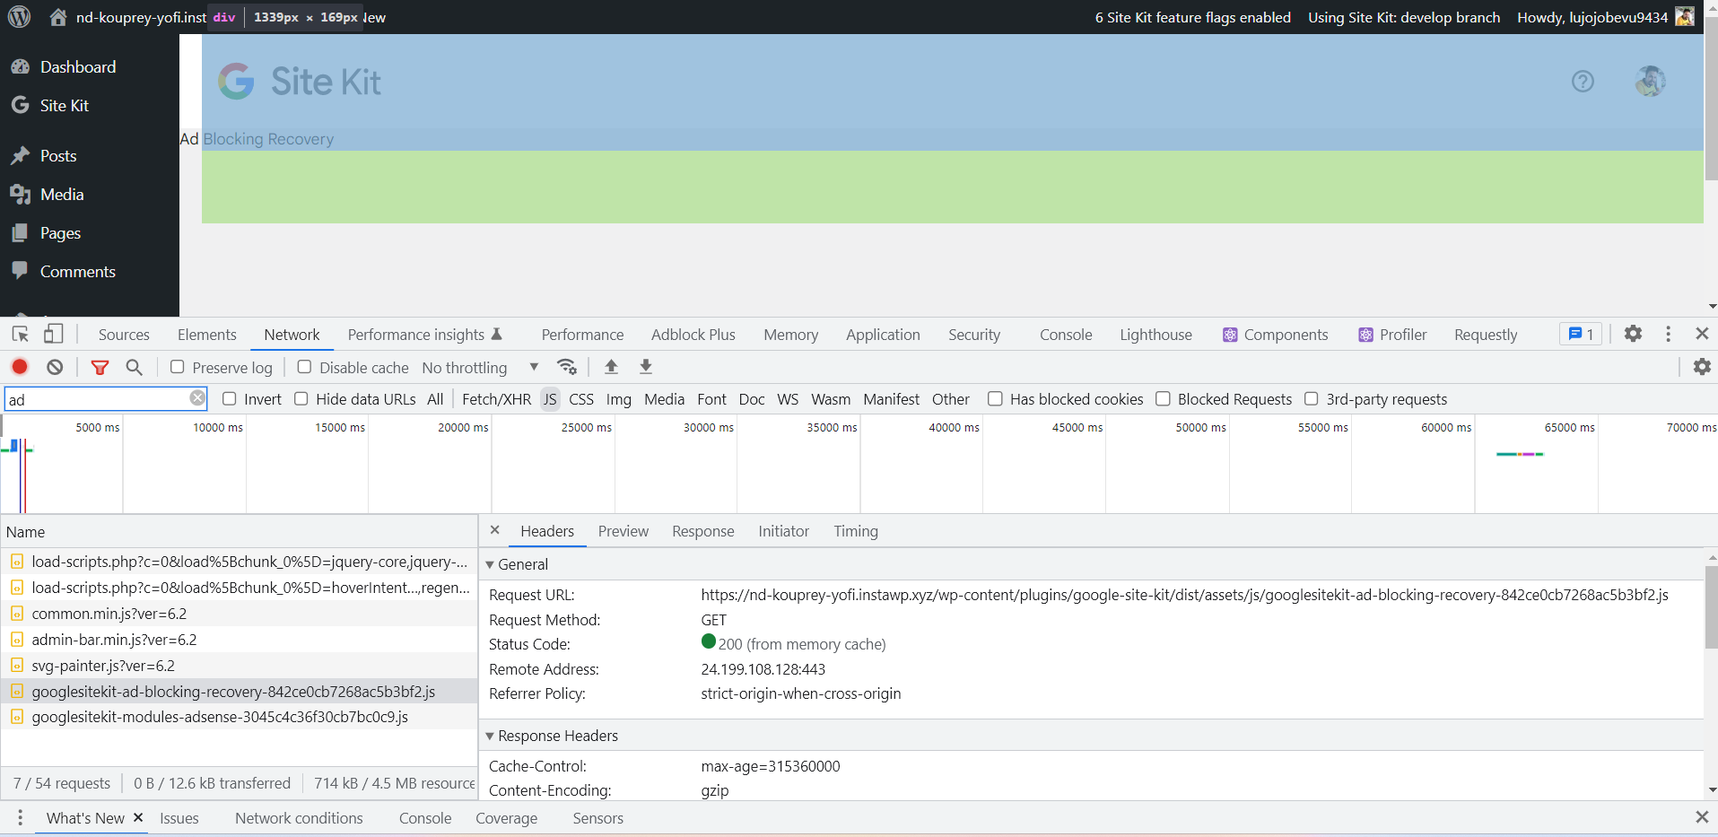The height and width of the screenshot is (837, 1718).
Task: Clear the network log
Action: (x=54, y=367)
